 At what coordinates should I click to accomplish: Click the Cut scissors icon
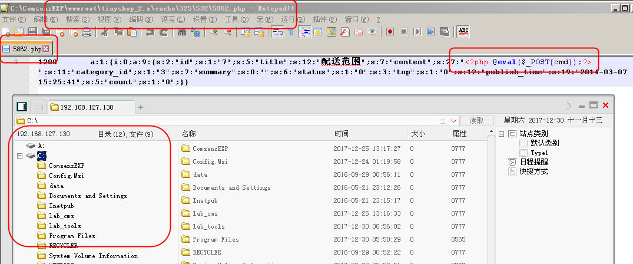point(105,32)
